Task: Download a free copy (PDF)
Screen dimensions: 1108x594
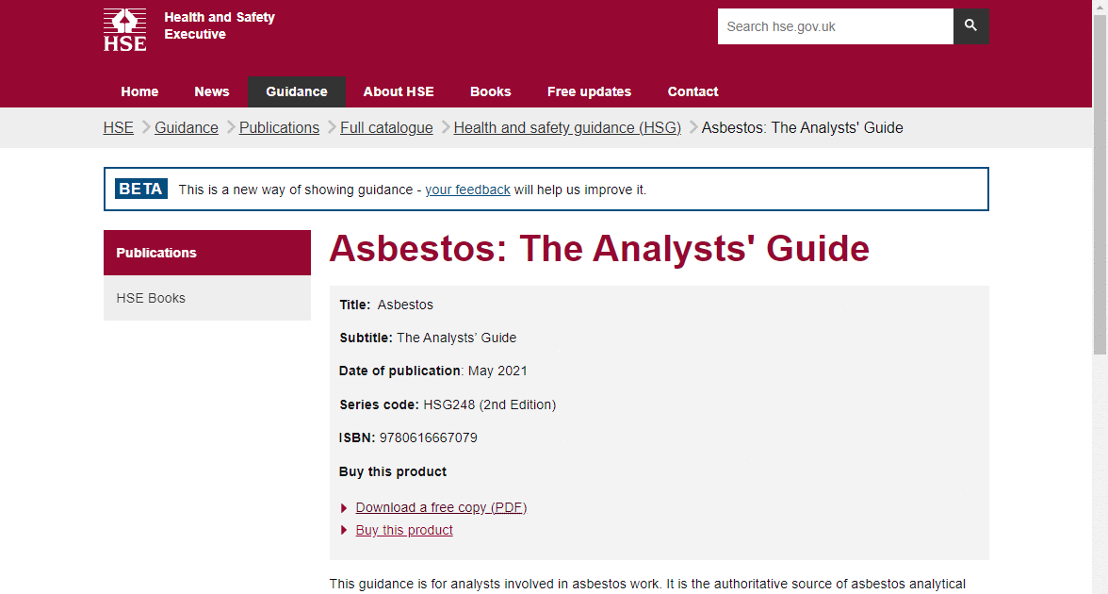Action: pos(441,507)
